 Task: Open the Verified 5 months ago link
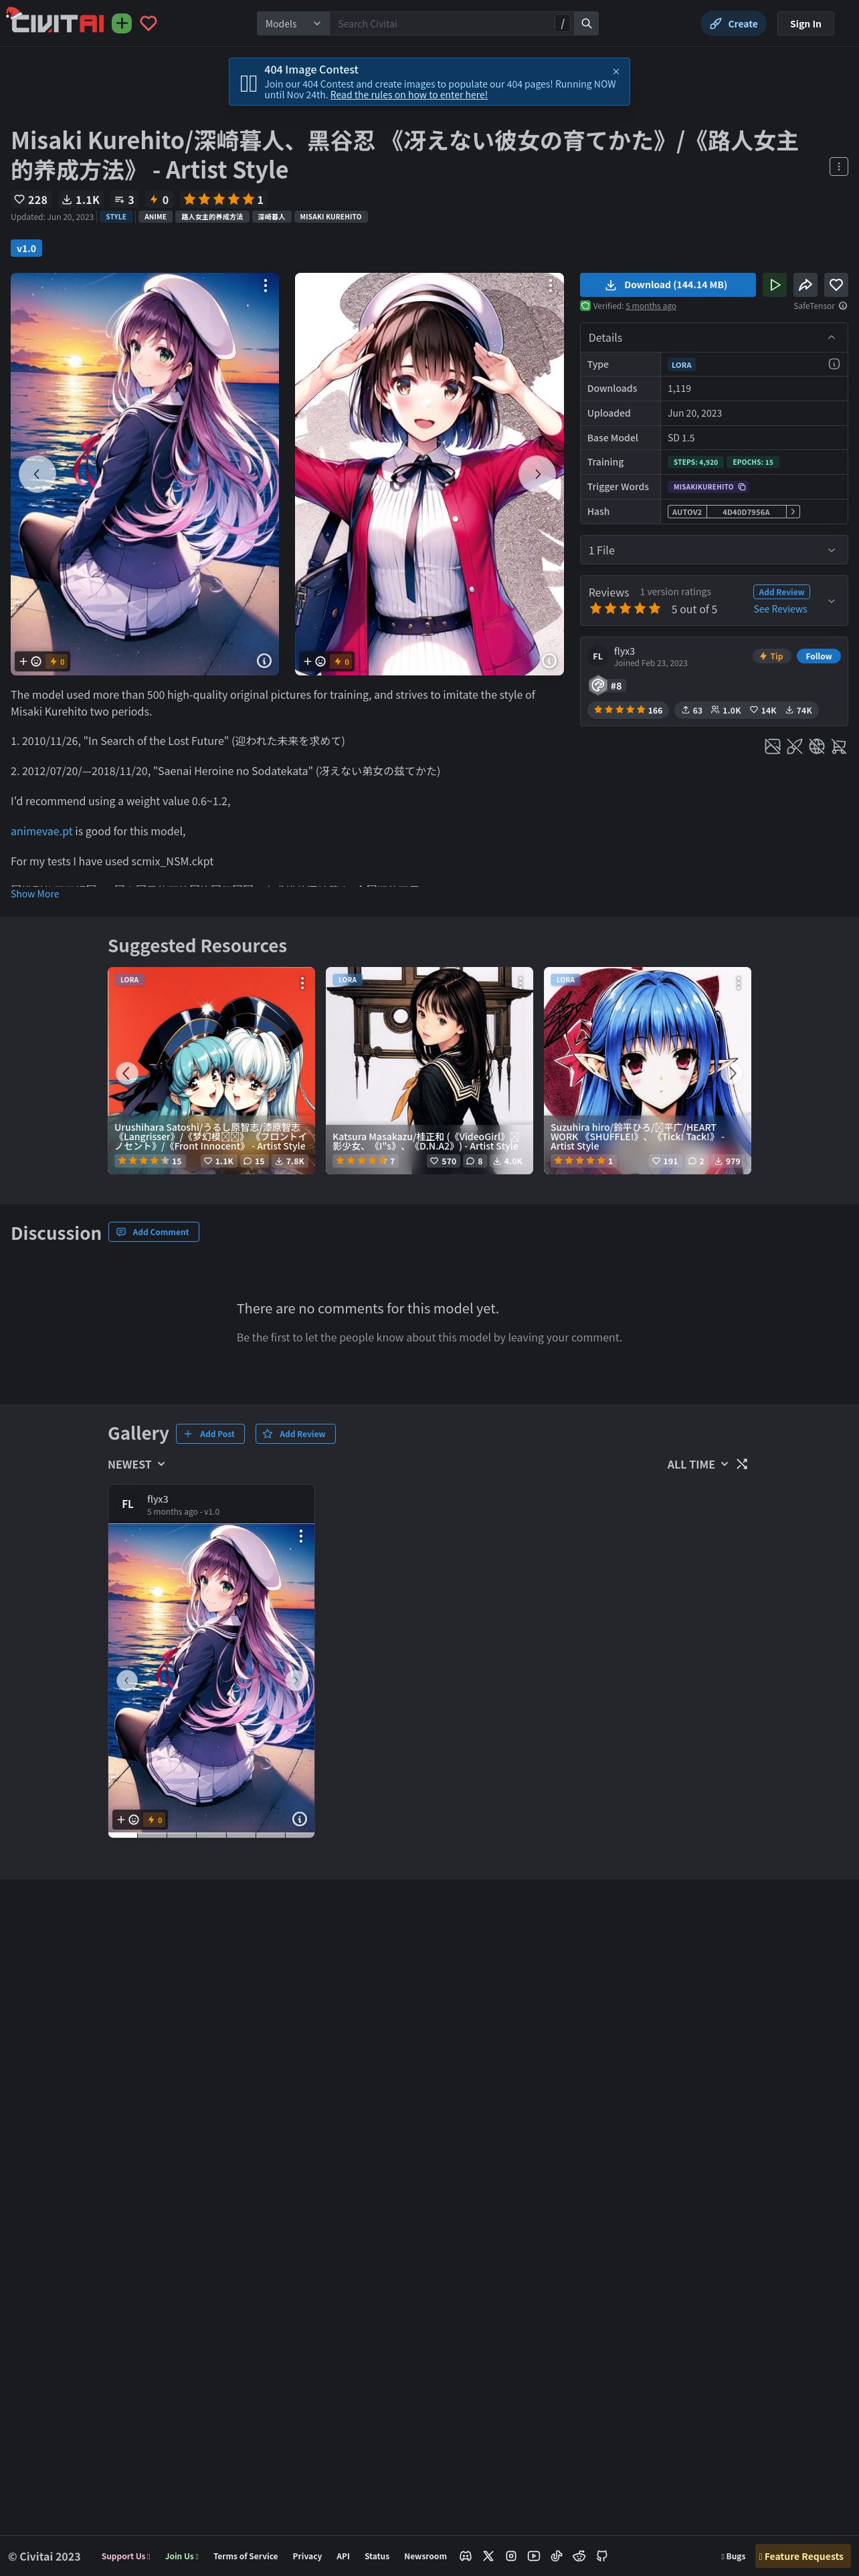click(650, 306)
